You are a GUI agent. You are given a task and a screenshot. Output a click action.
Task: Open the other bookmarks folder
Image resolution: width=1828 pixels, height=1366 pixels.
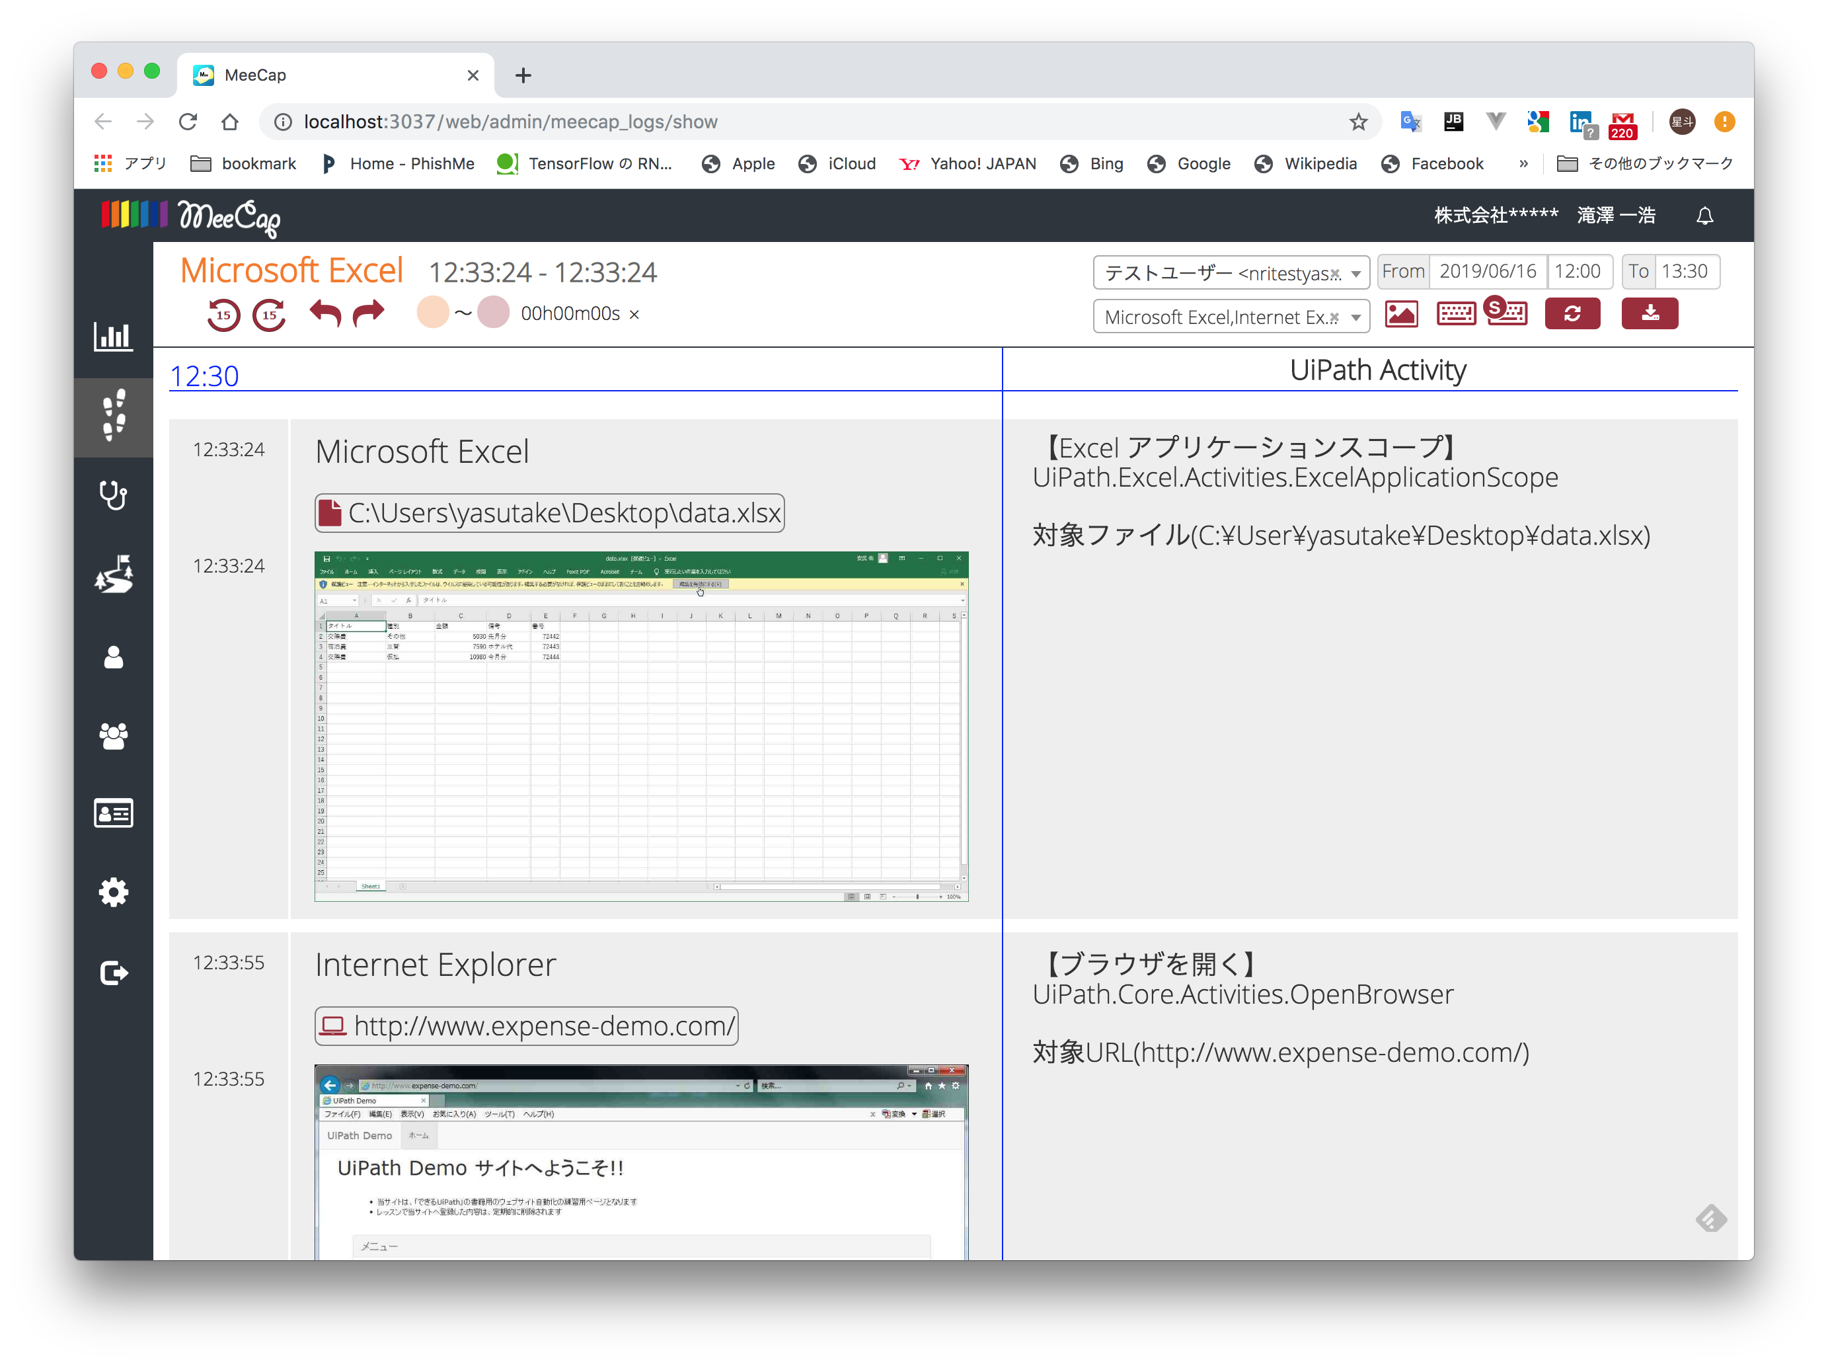pyautogui.click(x=1644, y=164)
